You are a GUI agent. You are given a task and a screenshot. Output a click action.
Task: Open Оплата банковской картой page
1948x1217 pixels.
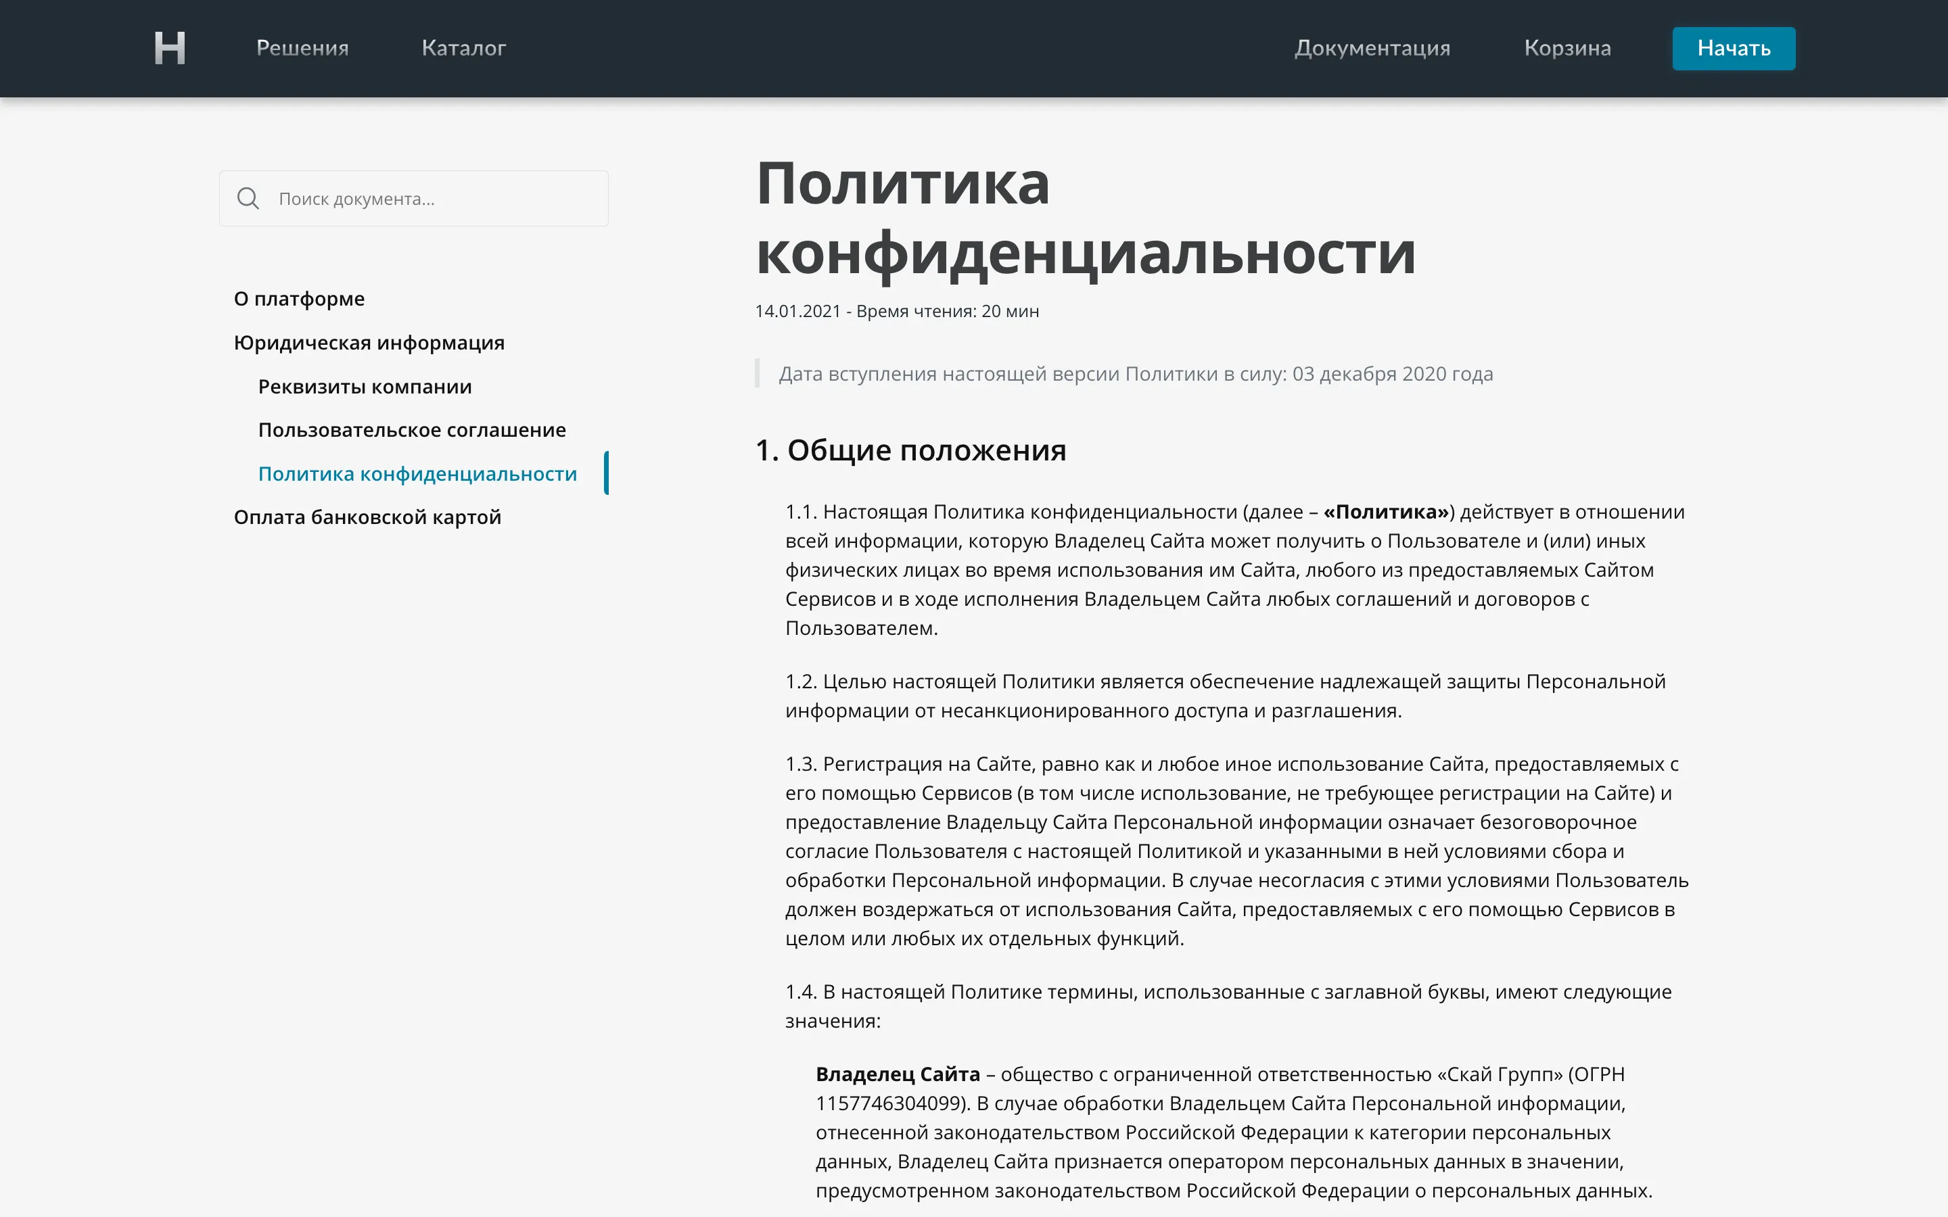367,517
